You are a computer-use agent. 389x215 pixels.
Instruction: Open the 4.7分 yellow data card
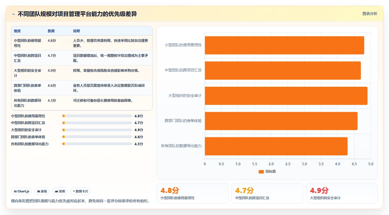[267, 193]
